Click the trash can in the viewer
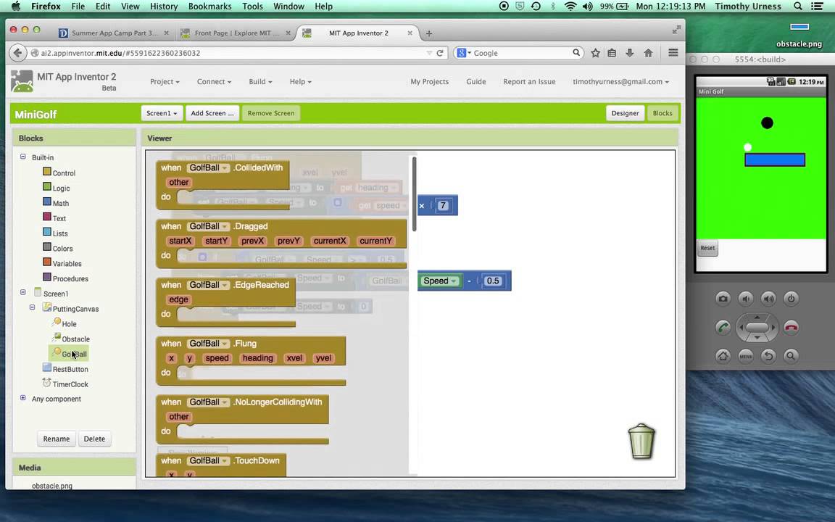This screenshot has width=835, height=522. (x=641, y=441)
